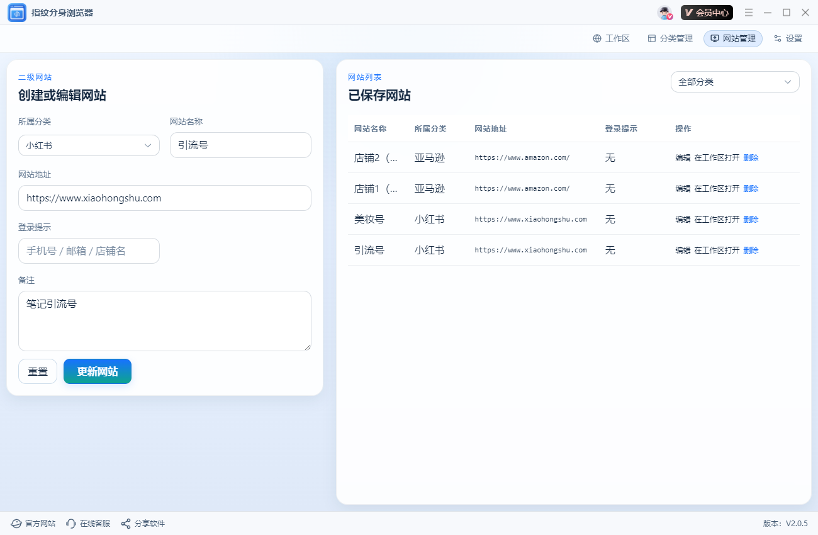Open the 全部分类 filter dropdown
Screen dimensions: 818x535
735,82
